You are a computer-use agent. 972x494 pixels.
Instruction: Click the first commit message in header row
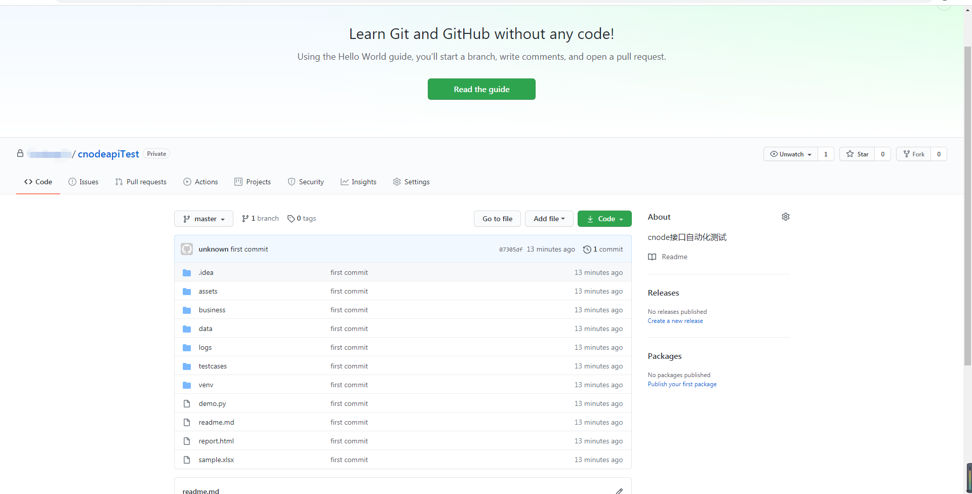[x=249, y=250]
